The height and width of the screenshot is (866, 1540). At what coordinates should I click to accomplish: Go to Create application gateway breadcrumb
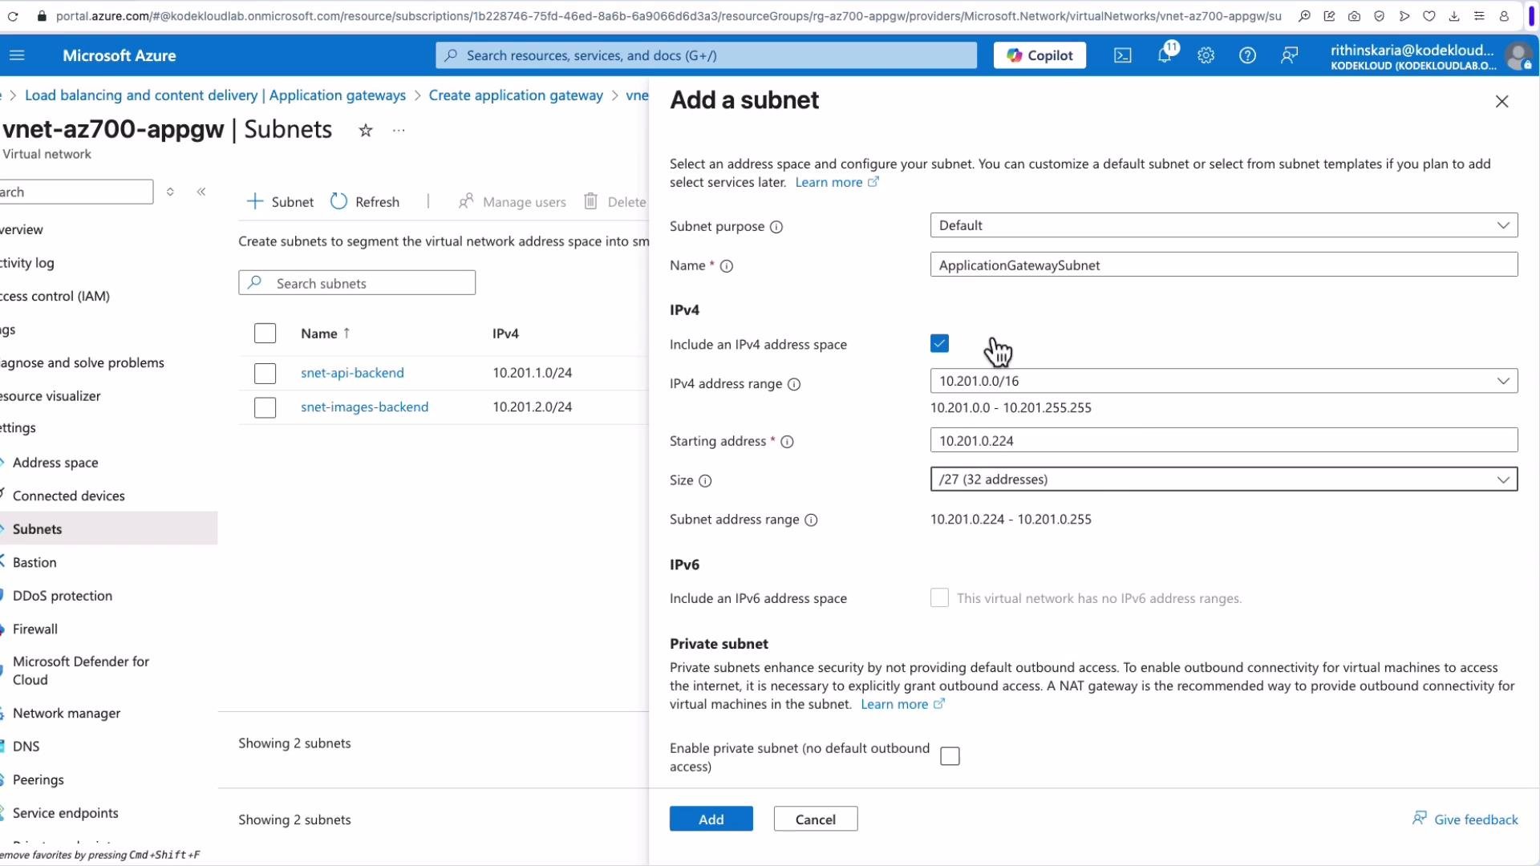516,95
